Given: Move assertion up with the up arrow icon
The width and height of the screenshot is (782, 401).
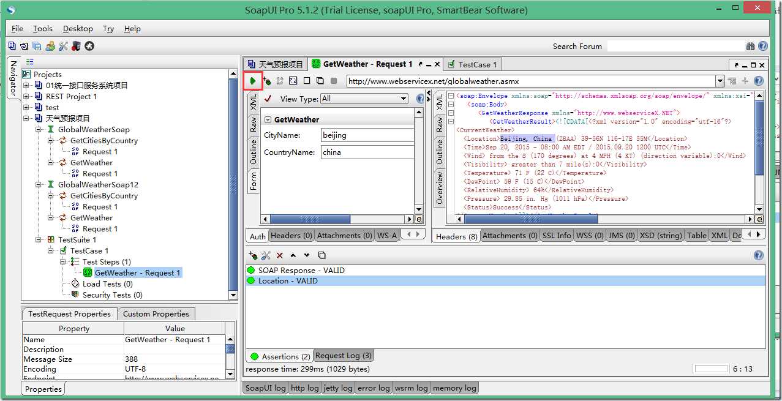Looking at the screenshot, I should coord(293,255).
